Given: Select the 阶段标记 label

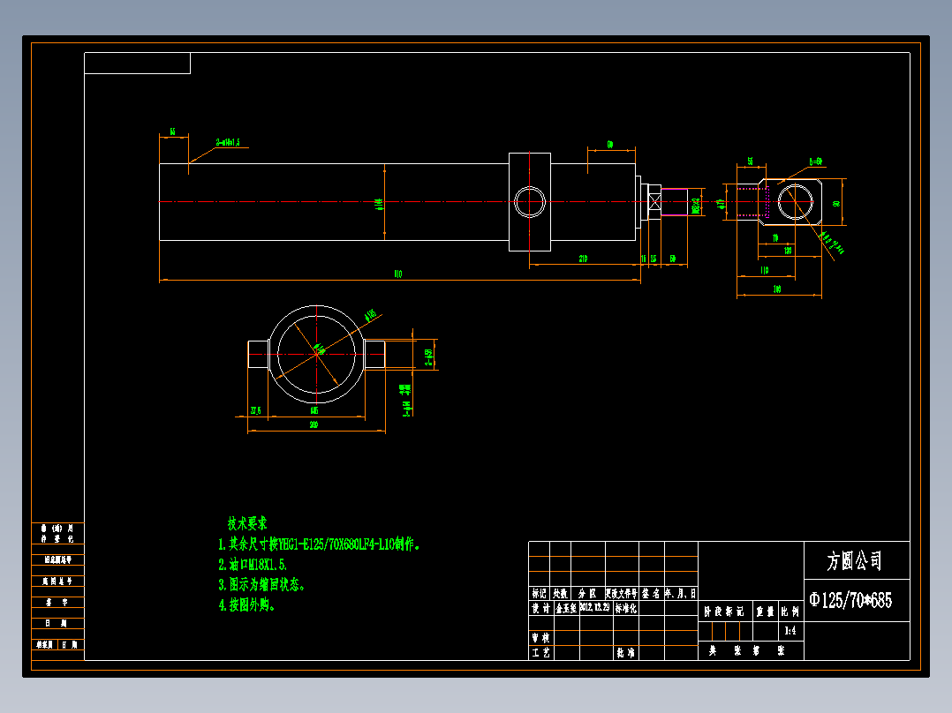Looking at the screenshot, I should 724,612.
